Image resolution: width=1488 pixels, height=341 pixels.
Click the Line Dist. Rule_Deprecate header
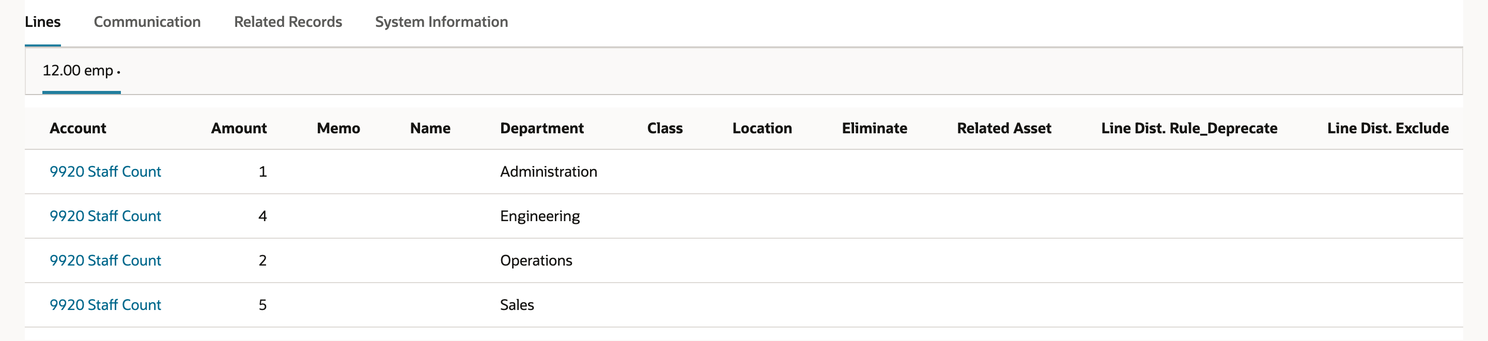click(1189, 128)
